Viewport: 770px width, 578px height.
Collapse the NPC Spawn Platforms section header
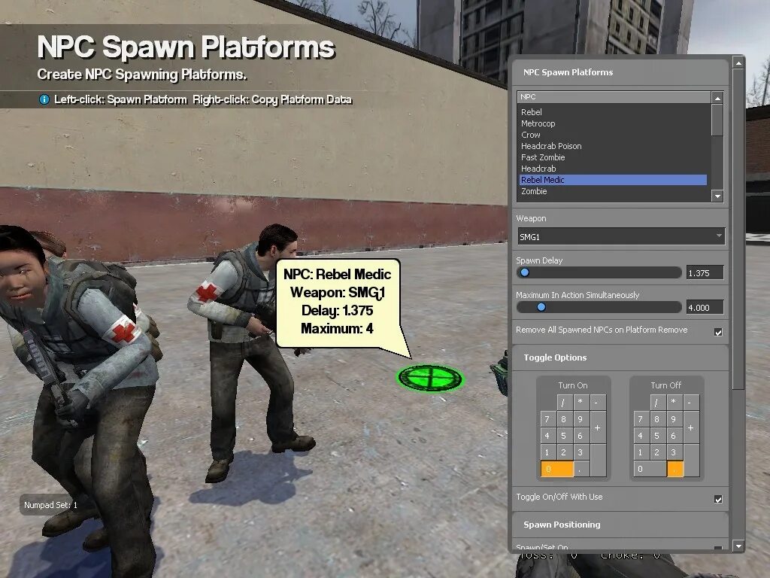(620, 72)
